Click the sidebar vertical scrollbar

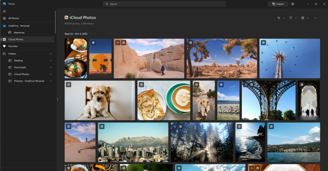click(55, 22)
